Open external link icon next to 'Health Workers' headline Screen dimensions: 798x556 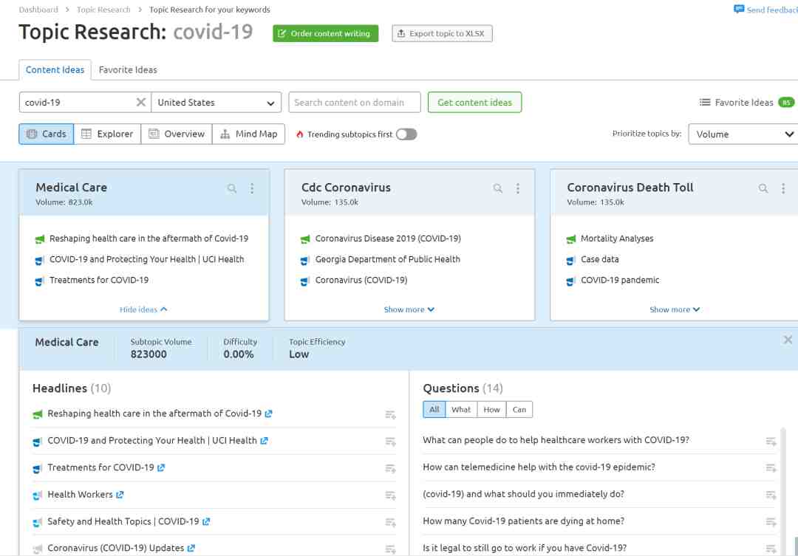pyautogui.click(x=120, y=495)
